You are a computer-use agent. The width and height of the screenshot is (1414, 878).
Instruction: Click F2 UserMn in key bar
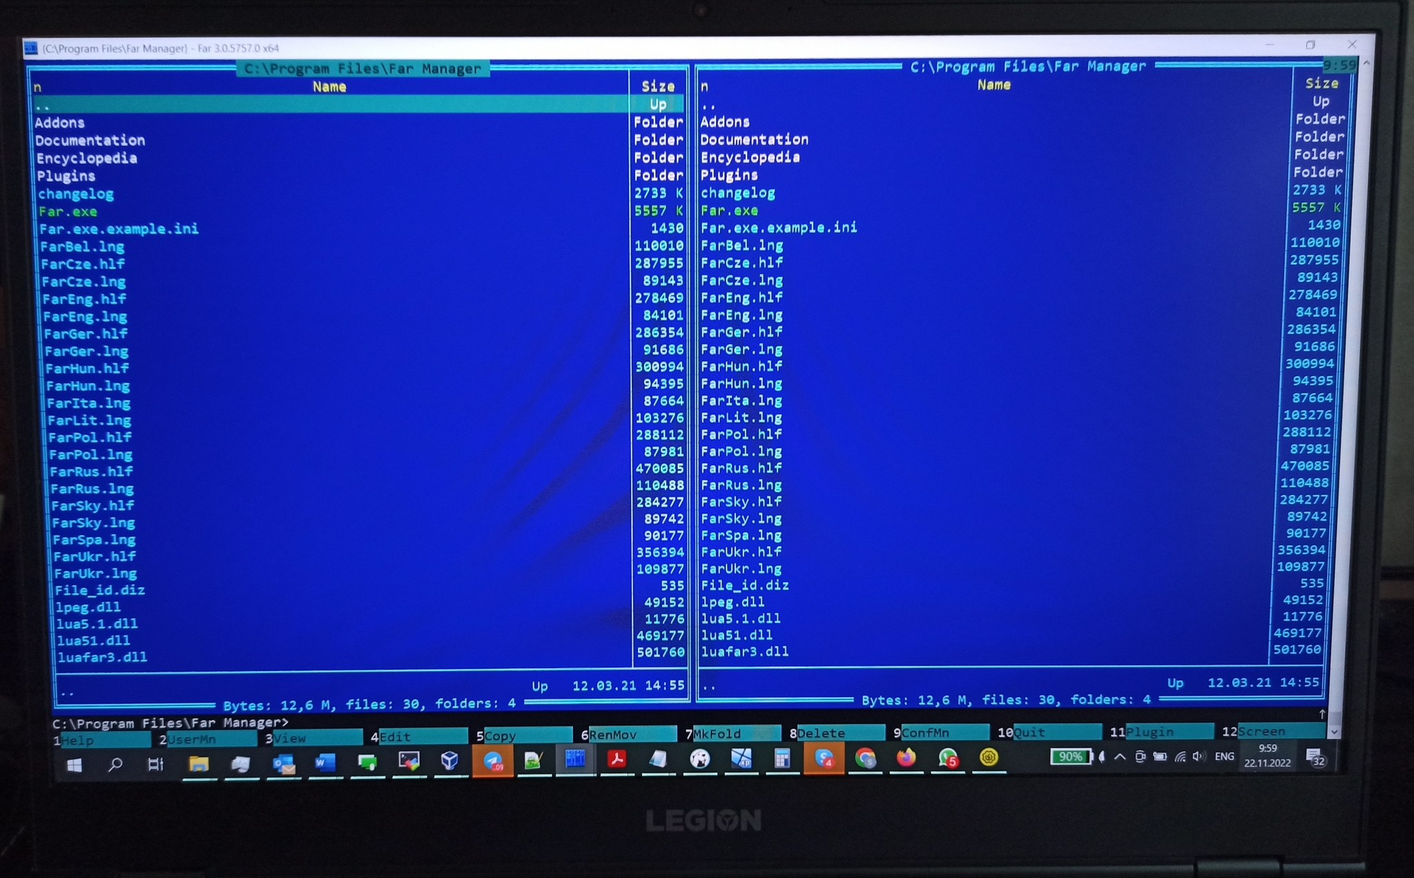(x=208, y=739)
